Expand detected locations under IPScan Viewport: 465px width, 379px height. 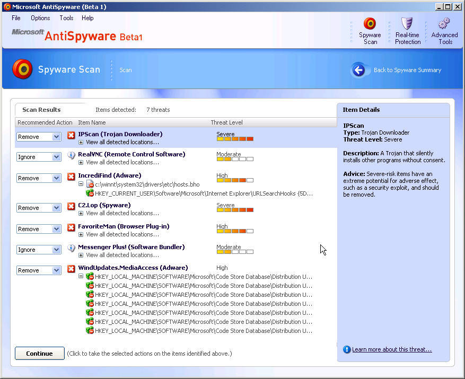81,143
